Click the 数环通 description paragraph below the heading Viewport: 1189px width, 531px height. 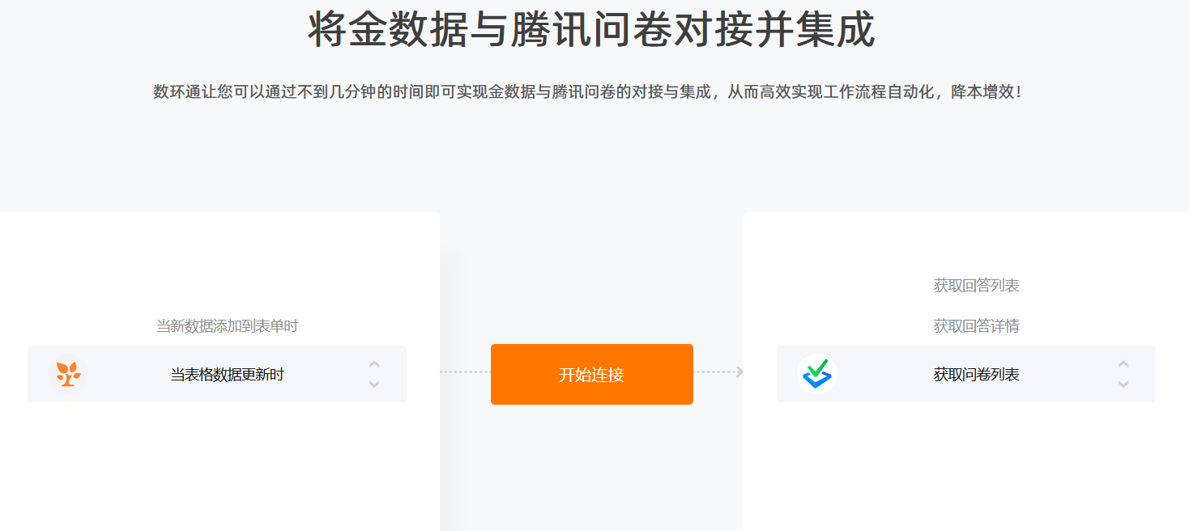[589, 91]
